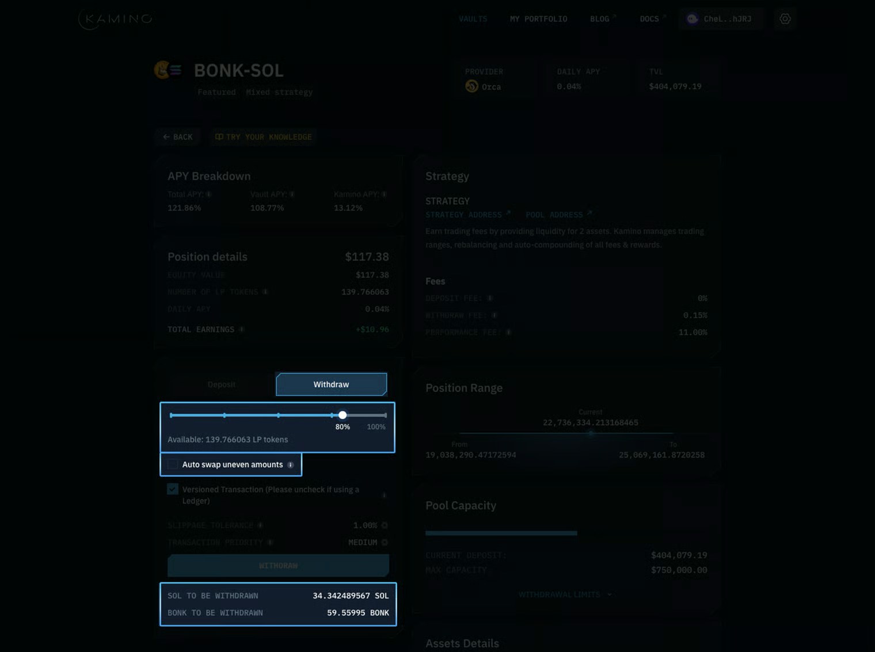
Task: Open the Strategy Address external link arrow
Action: pyautogui.click(x=508, y=212)
